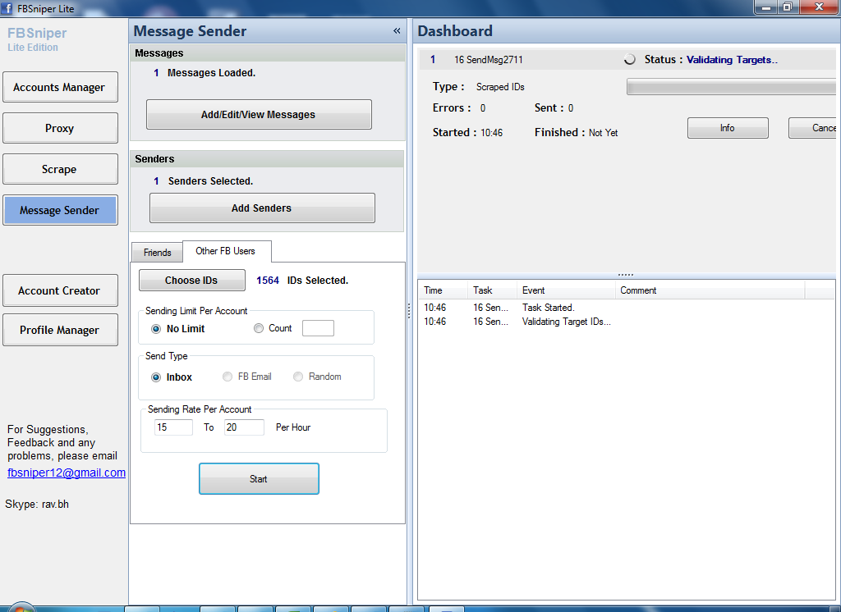Open the Proxy settings section
Image resolution: width=841 pixels, height=612 pixels.
pos(60,128)
